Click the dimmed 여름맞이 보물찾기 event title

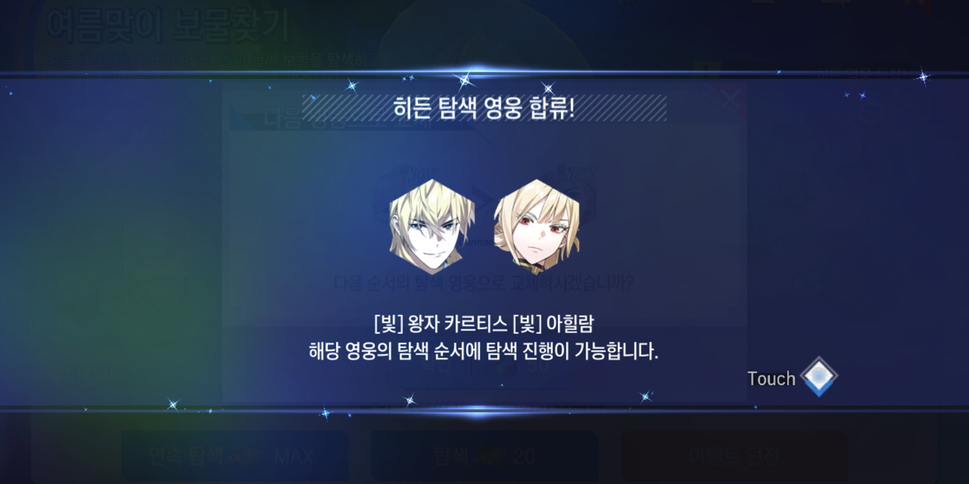pyautogui.click(x=167, y=25)
